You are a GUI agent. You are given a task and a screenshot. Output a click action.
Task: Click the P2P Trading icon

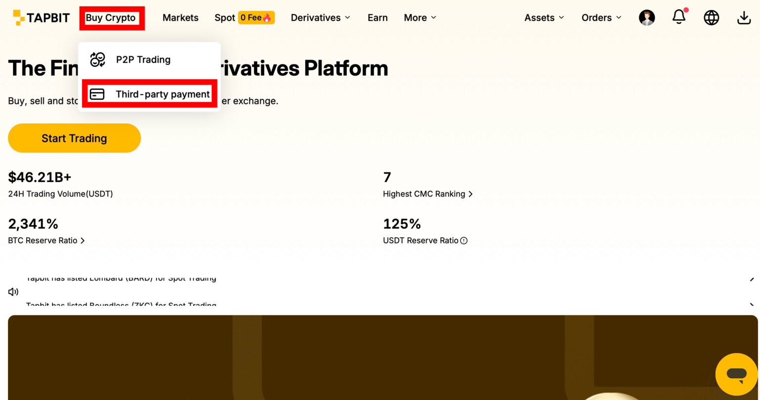97,60
